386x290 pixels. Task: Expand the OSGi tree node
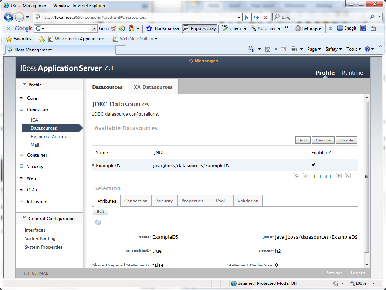(x=21, y=190)
